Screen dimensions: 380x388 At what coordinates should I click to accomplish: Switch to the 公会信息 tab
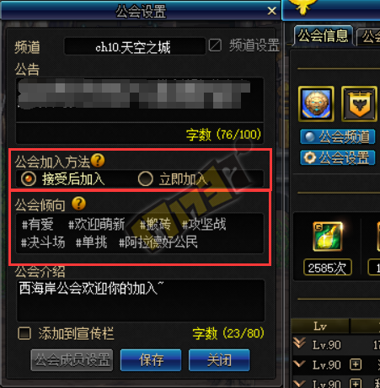(x=324, y=36)
